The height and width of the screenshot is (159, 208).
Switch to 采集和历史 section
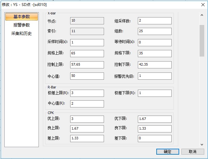coord(22,33)
